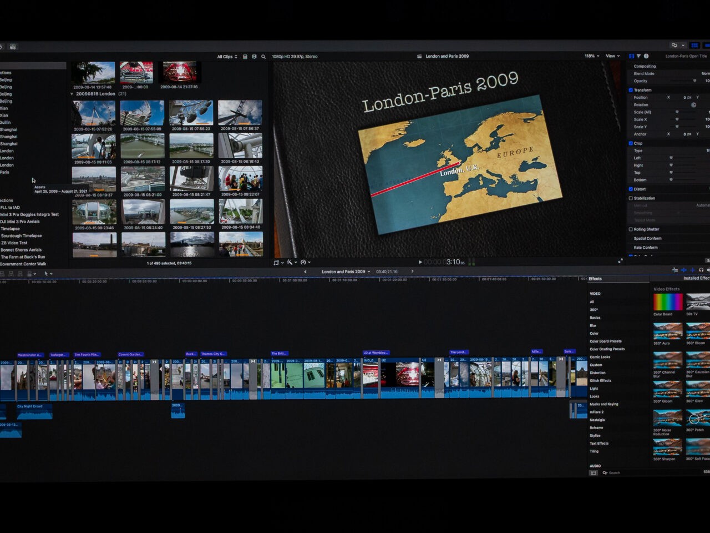This screenshot has height=533, width=710.
Task: Click the browser search magnifier icon
Action: (x=263, y=57)
